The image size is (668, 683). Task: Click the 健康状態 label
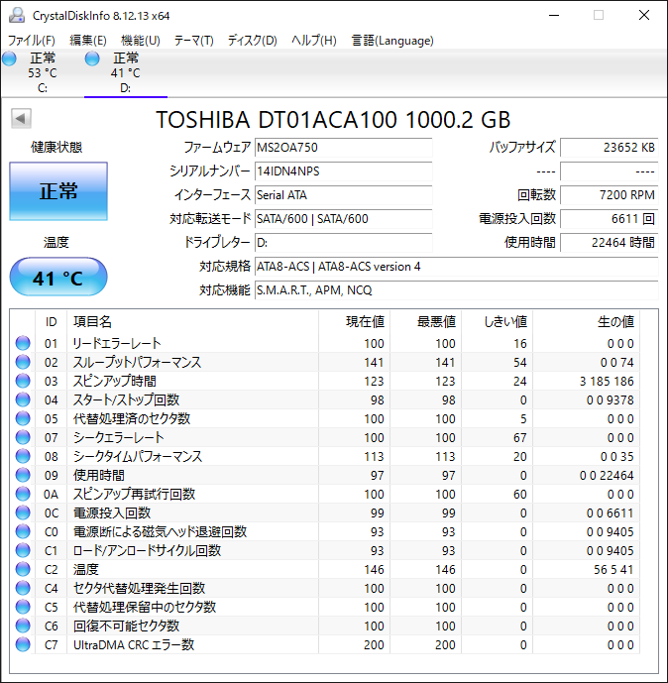pyautogui.click(x=56, y=148)
